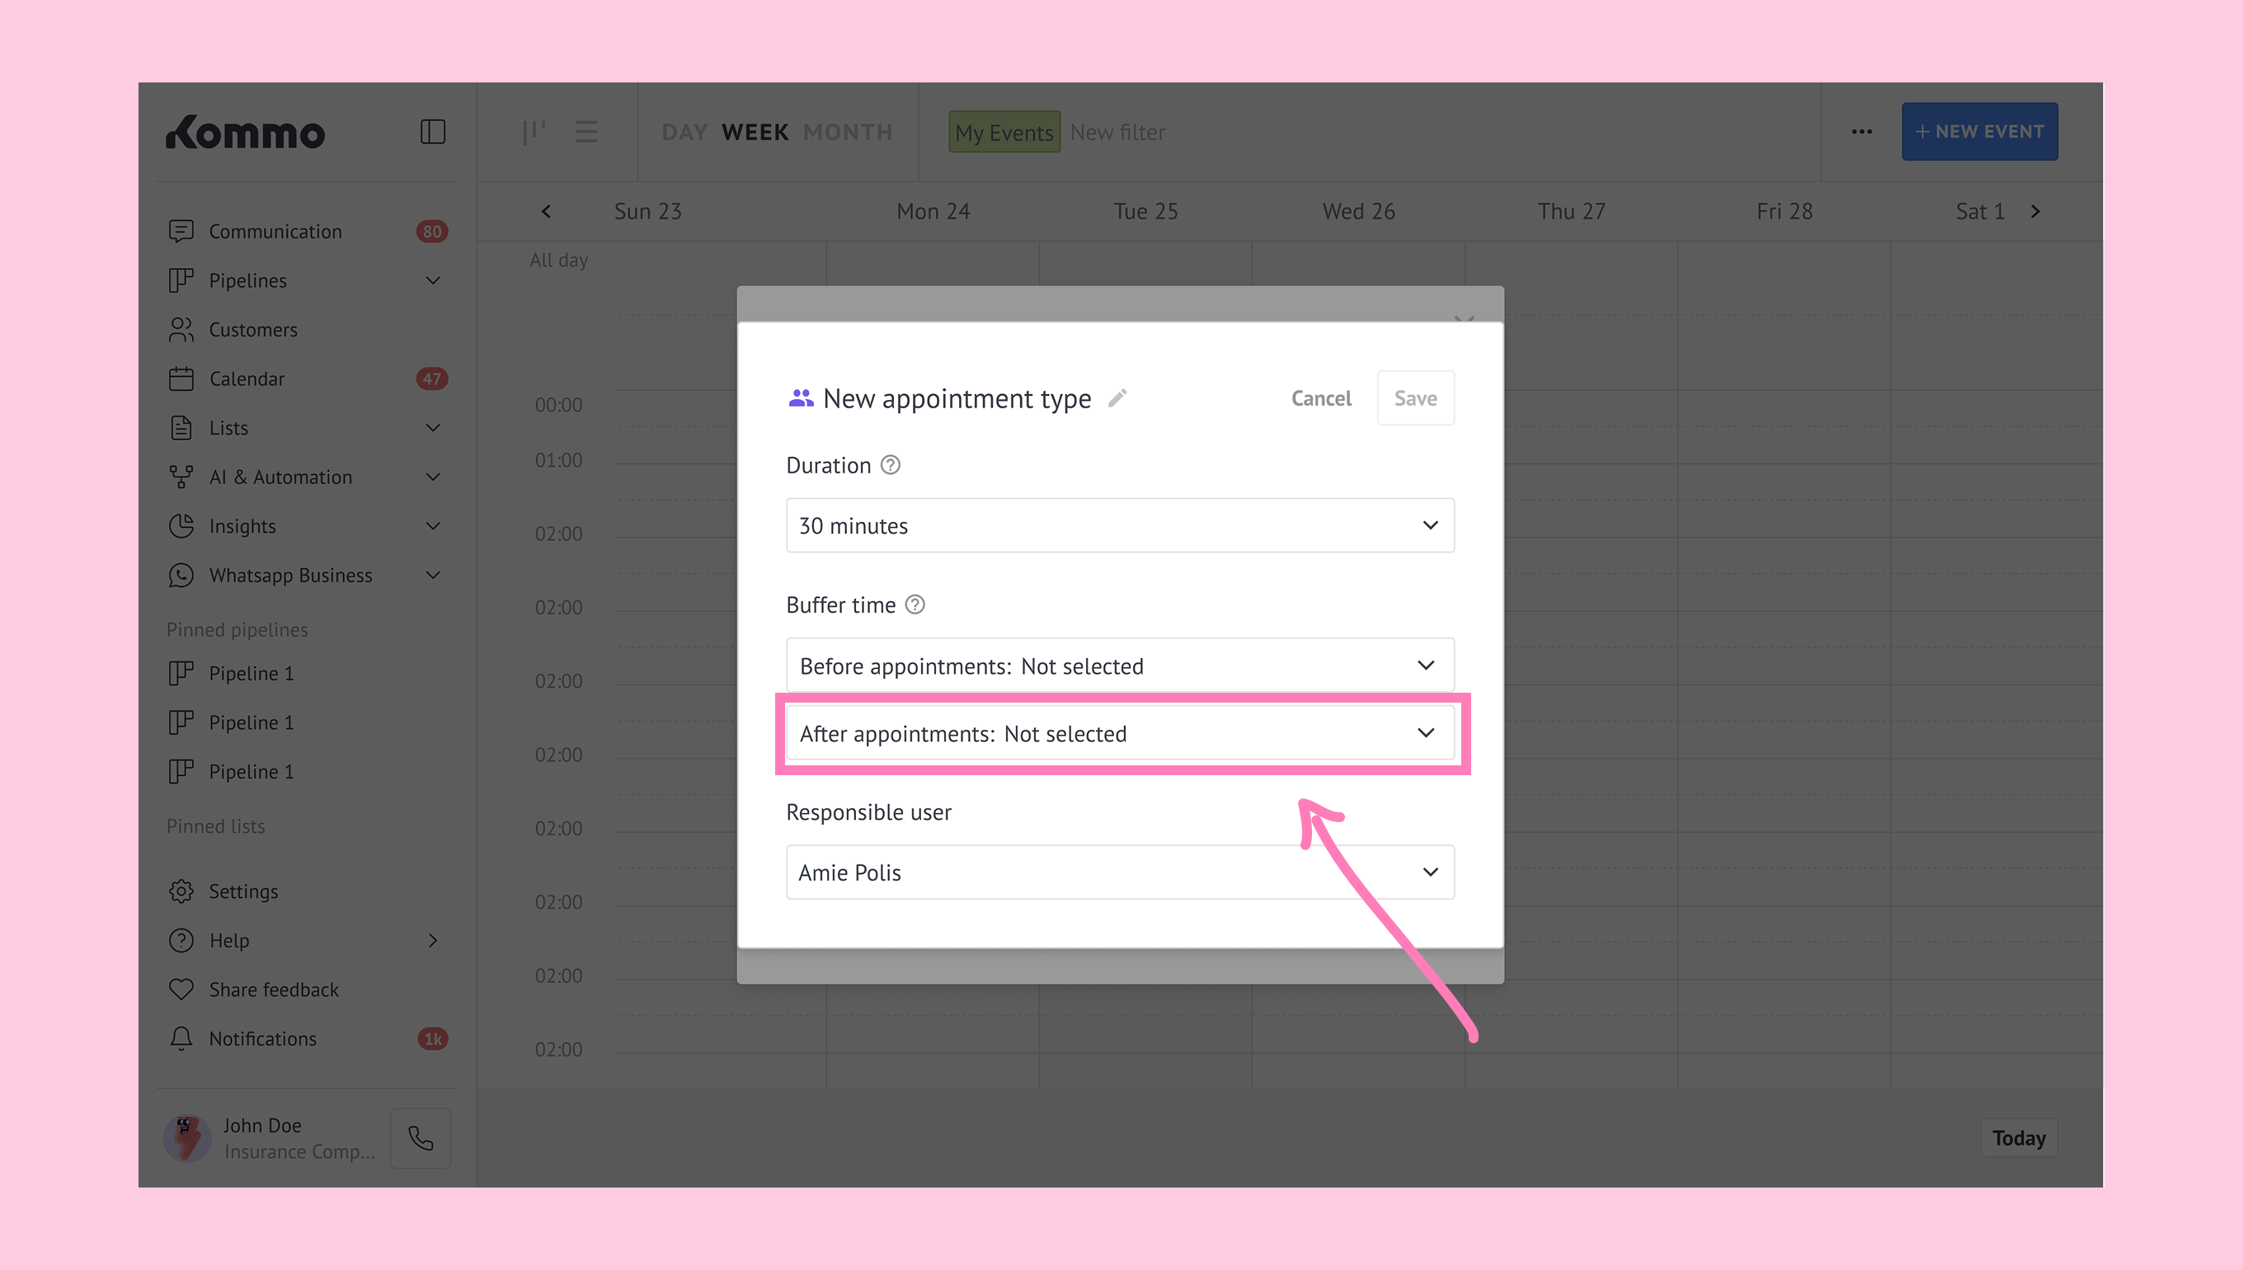This screenshot has width=2243, height=1270.
Task: Toggle the My Events filter tag
Action: point(1004,133)
